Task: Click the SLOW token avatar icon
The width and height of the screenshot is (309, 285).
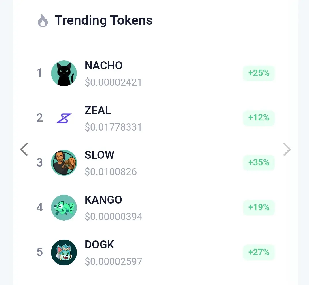Action: 64,163
